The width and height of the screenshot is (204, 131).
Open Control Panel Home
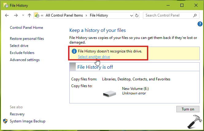[x=26, y=28]
